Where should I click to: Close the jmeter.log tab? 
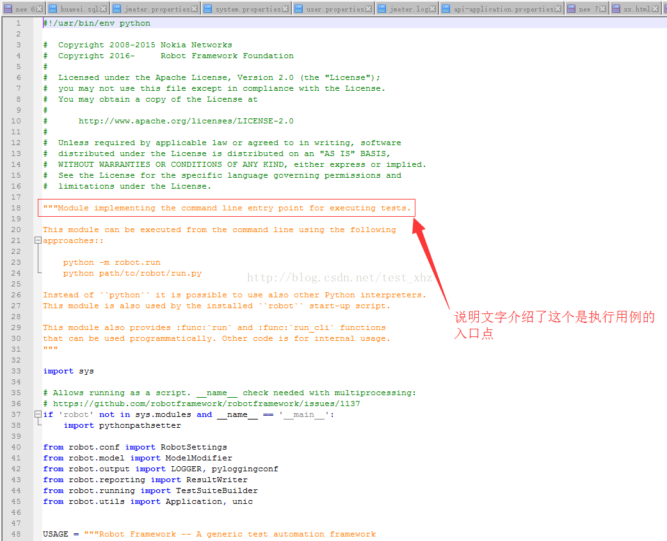(x=432, y=8)
